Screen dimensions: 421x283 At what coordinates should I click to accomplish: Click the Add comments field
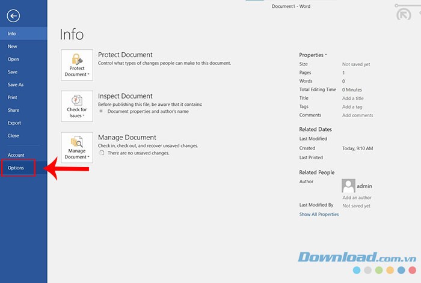tap(357, 115)
